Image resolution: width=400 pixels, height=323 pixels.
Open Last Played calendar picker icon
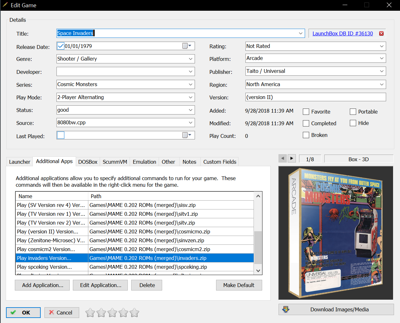pyautogui.click(x=187, y=135)
